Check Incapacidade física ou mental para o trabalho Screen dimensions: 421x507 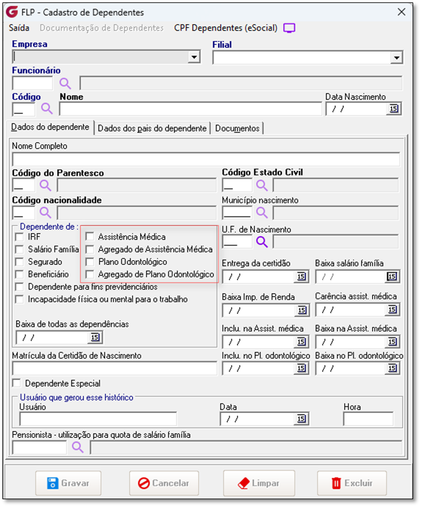coord(19,300)
